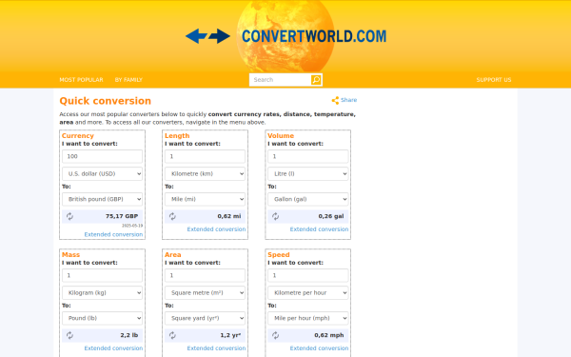Screen dimensions: 571x357
Task: Click the CONVERTWORLD.COM title text
Action: point(314,36)
